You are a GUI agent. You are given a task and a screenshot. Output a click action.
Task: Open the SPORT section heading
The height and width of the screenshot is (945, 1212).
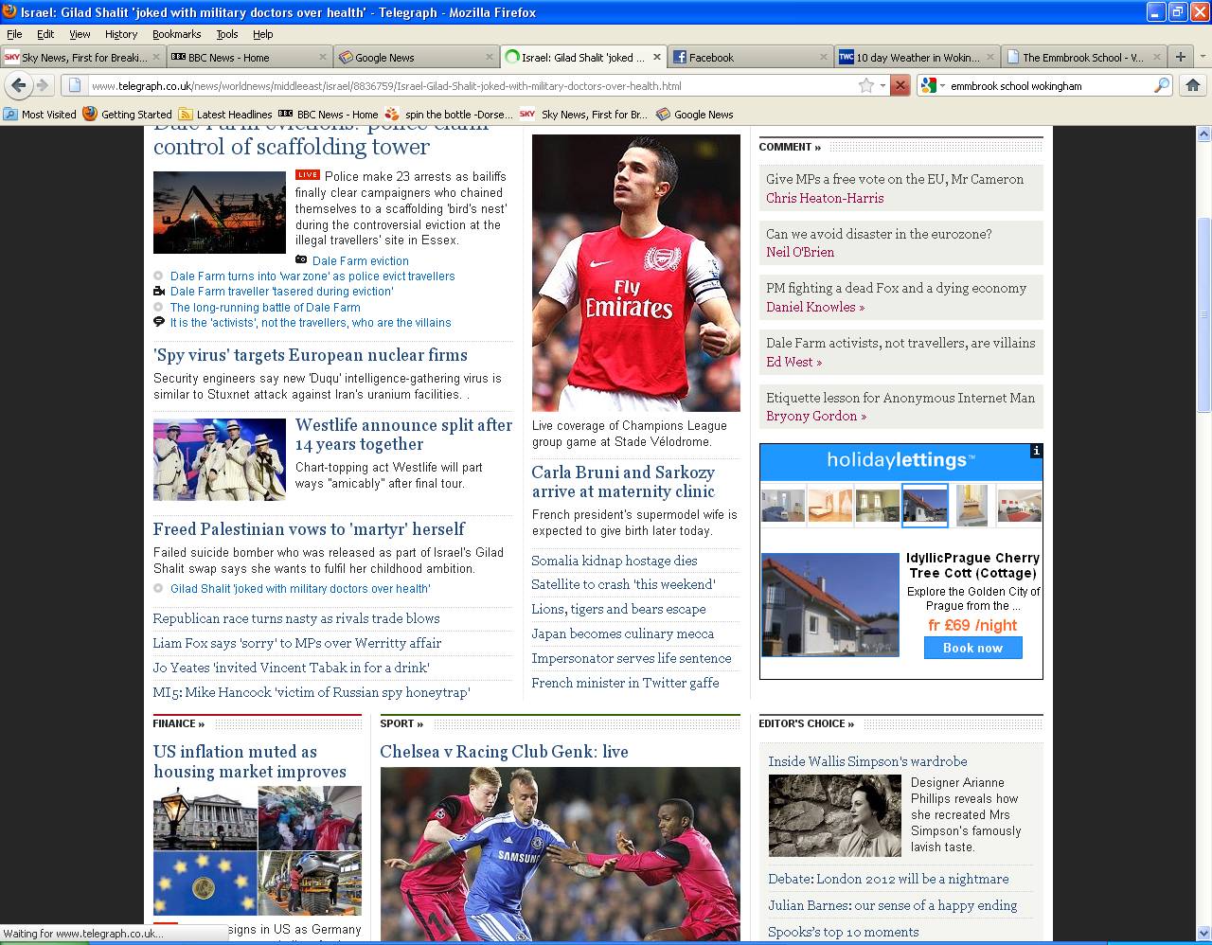click(x=401, y=723)
